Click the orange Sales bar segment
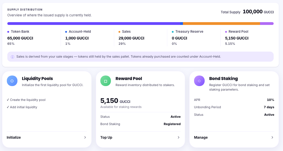The height and width of the screenshot is (151, 283). click(221, 24)
